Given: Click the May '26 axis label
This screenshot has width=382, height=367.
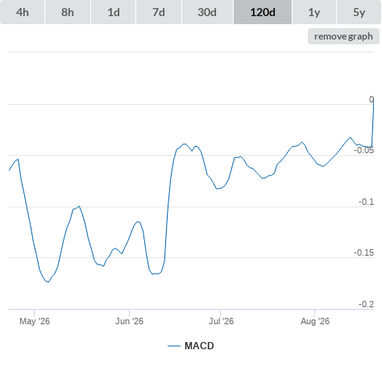Looking at the screenshot, I should [35, 321].
